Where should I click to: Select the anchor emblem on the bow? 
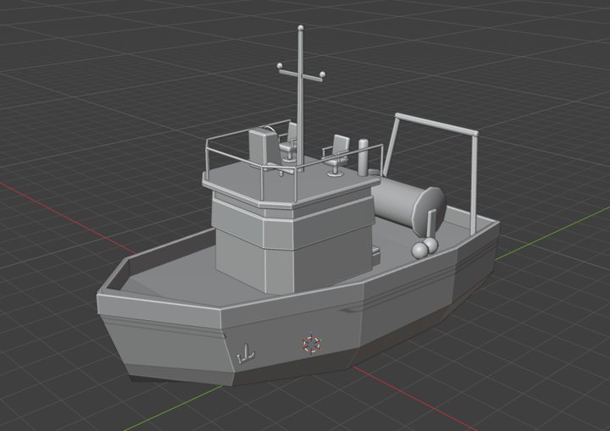[x=246, y=354]
